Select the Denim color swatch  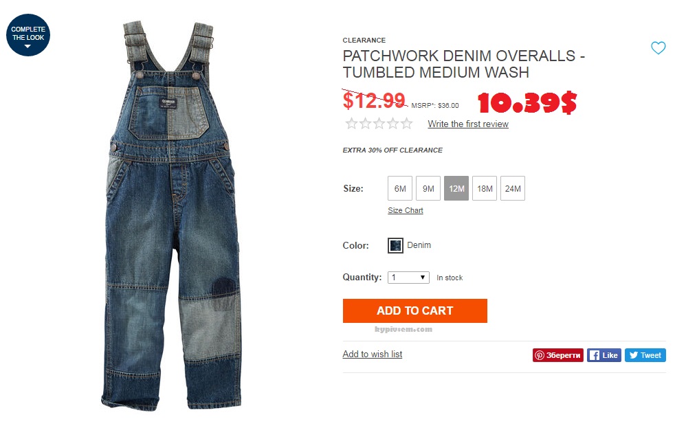tap(395, 246)
